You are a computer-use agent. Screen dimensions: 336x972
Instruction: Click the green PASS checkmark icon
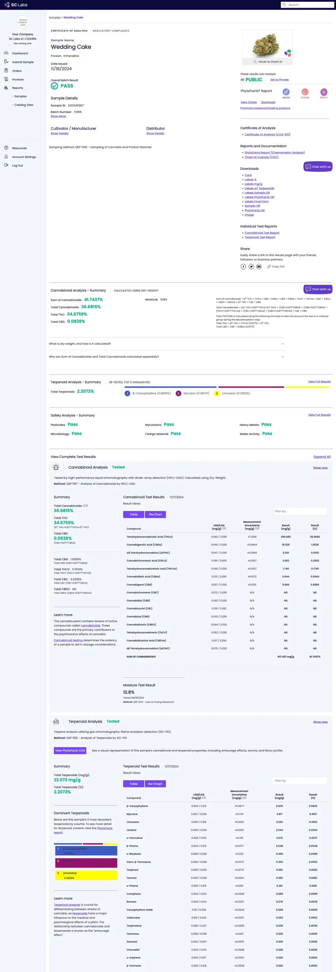[x=54, y=86]
